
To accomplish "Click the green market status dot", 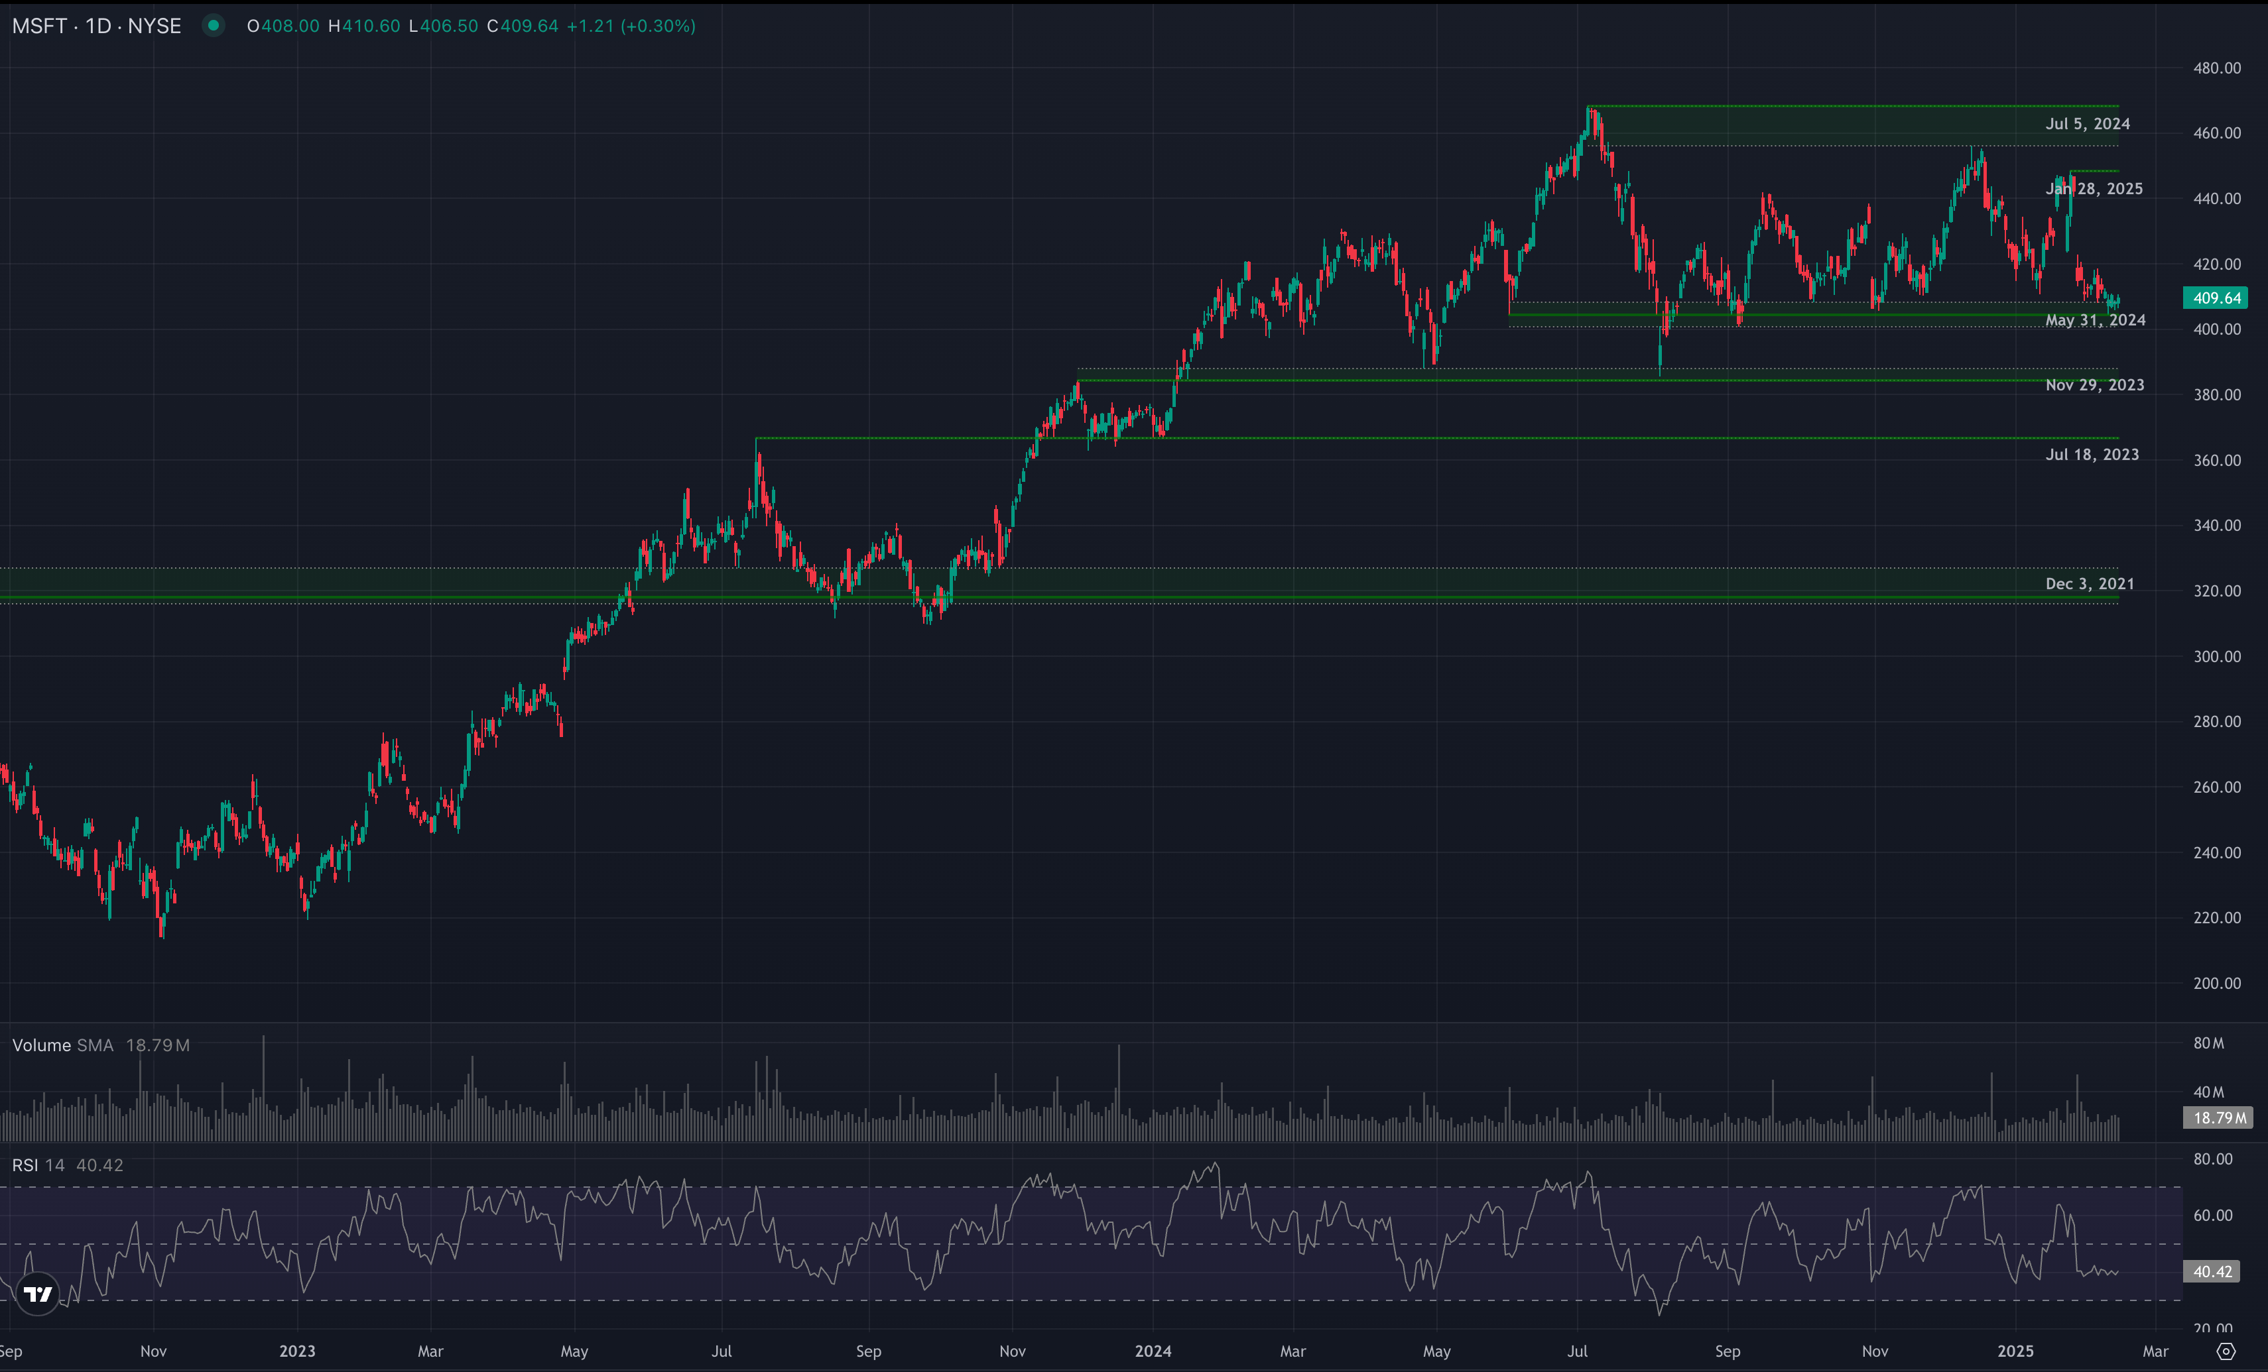I will (213, 26).
